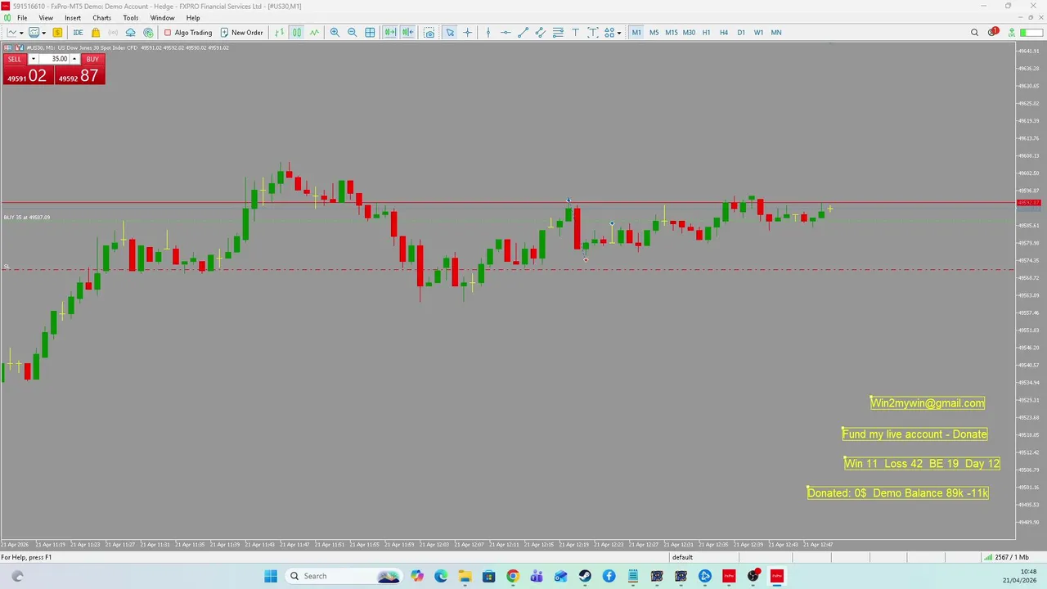Select the M15 timeframe
This screenshot has height=589, width=1047.
(672, 33)
